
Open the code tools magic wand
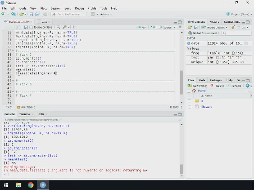pos(65,27)
